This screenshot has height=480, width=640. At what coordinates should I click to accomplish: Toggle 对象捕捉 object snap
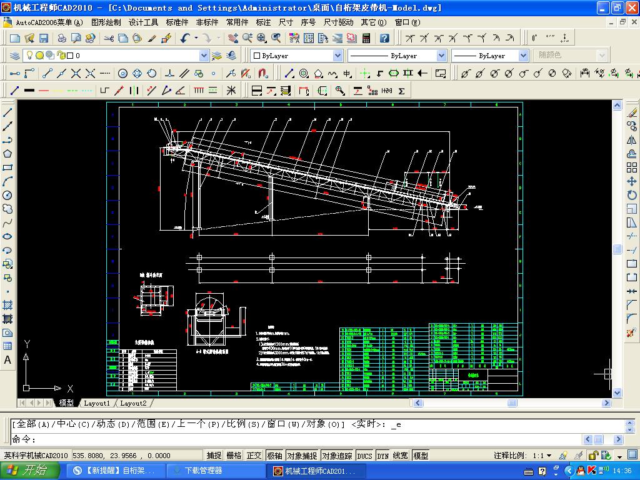302,456
